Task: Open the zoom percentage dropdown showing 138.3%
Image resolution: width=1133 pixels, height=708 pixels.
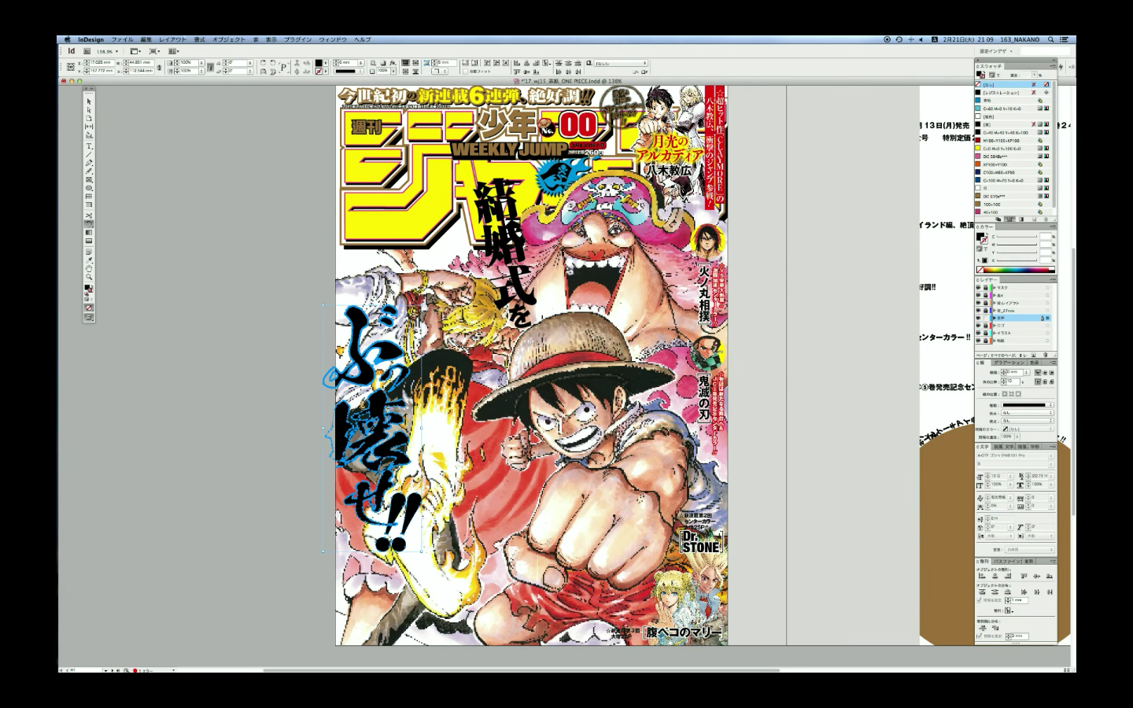Action: [117, 50]
